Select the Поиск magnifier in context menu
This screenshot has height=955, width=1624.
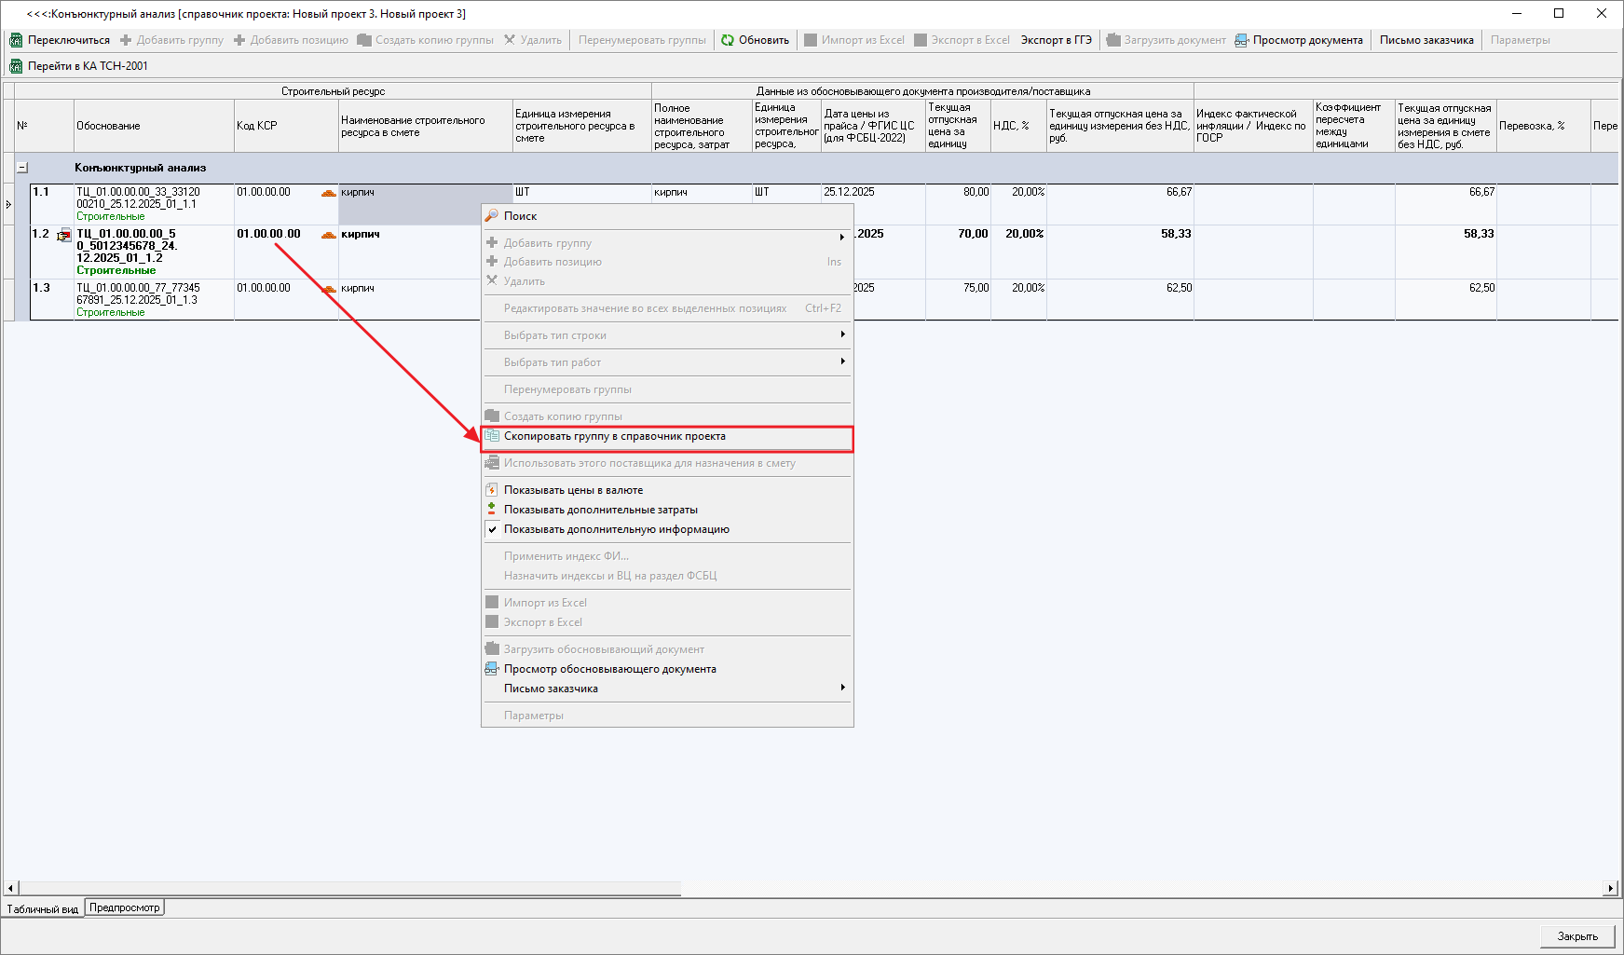pos(492,216)
